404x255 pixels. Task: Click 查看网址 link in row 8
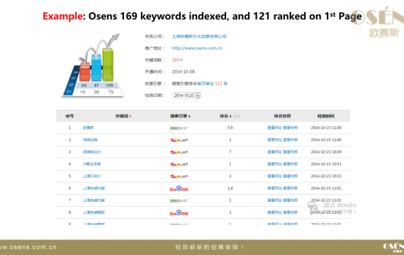pyautogui.click(x=275, y=212)
